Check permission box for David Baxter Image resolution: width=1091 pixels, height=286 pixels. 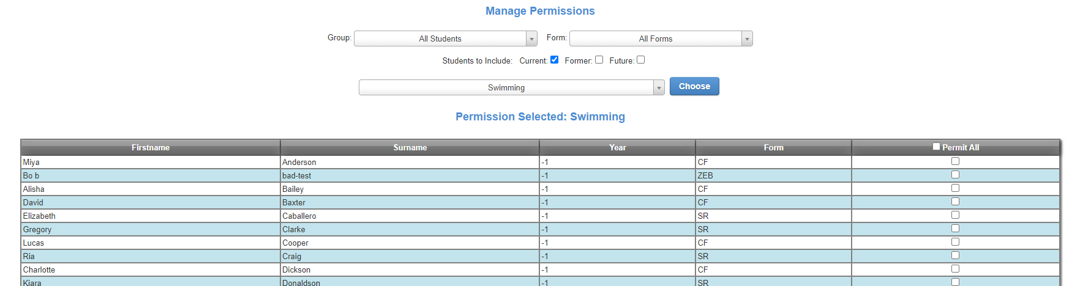click(955, 202)
